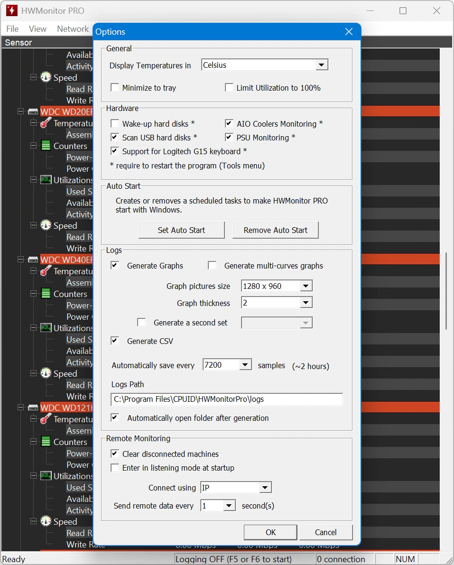Click Set Auto Start button

pos(182,230)
